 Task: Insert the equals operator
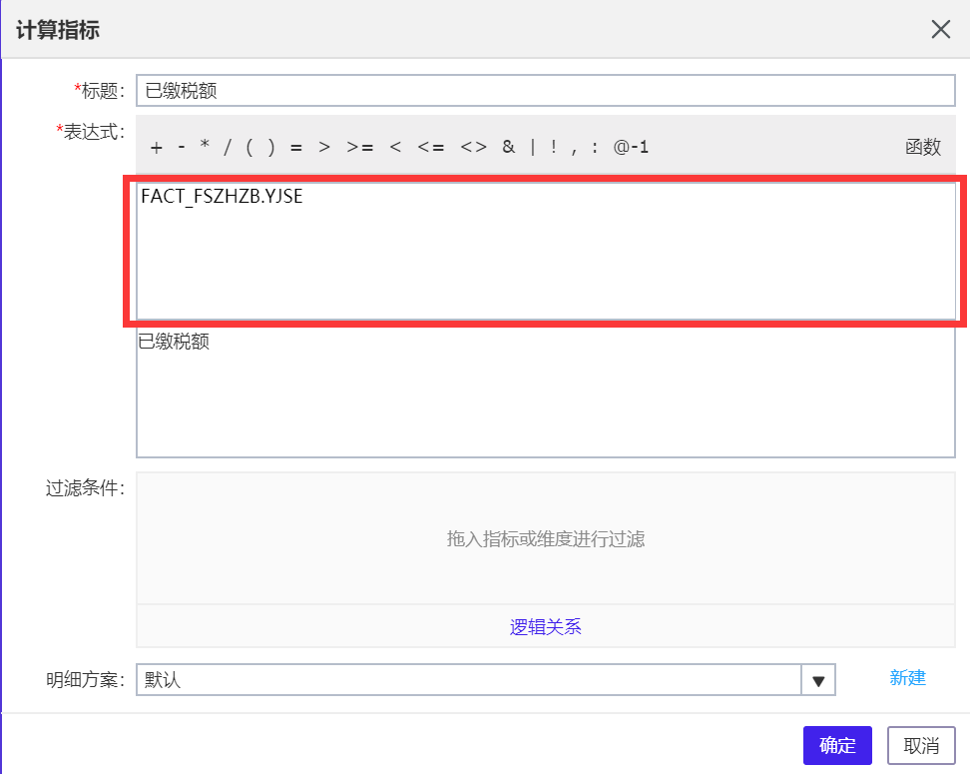tap(296, 148)
